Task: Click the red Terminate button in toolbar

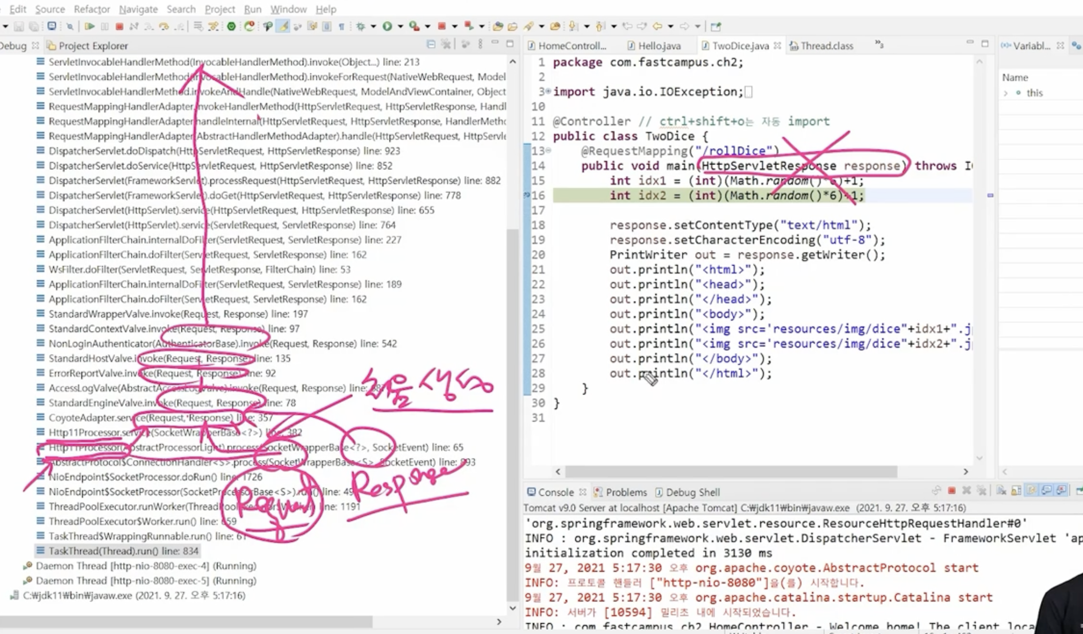Action: (120, 27)
